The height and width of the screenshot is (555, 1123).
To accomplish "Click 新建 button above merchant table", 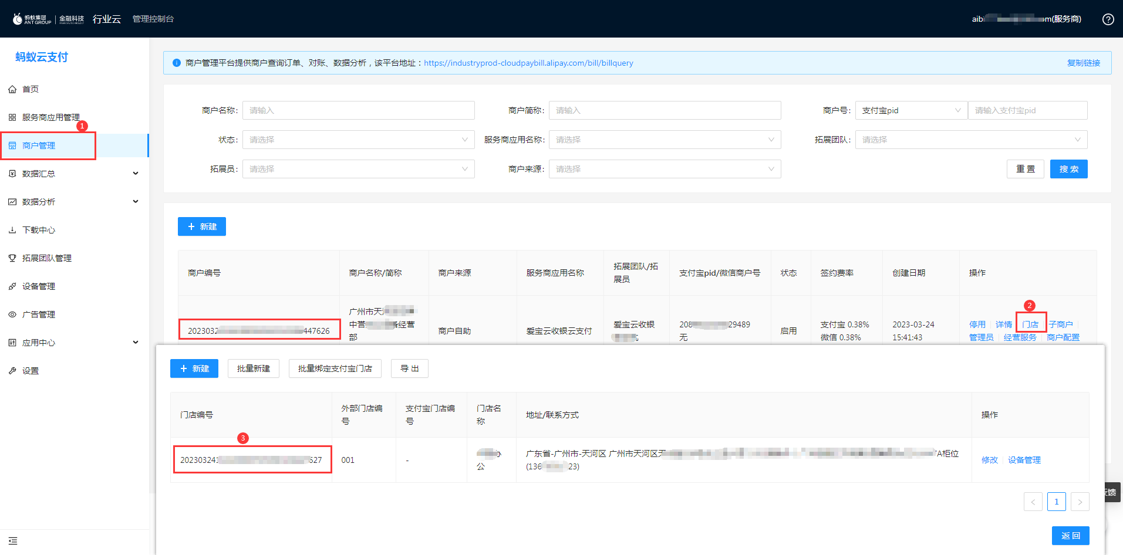I will pos(202,226).
